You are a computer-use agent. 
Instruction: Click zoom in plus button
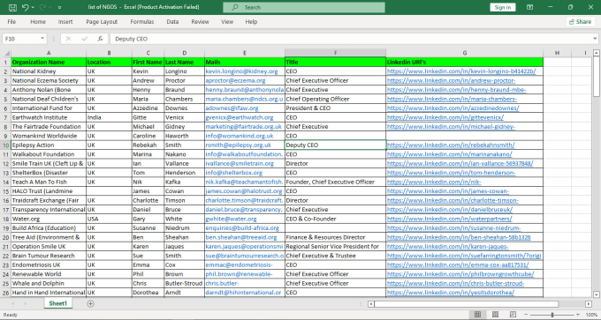click(578, 314)
